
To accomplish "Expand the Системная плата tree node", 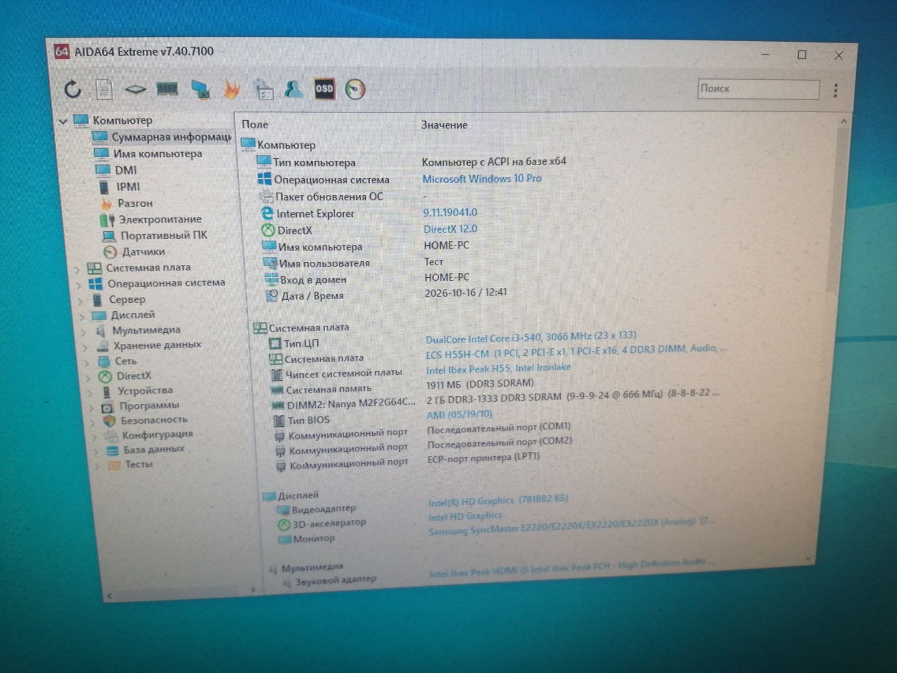I will click(x=77, y=269).
